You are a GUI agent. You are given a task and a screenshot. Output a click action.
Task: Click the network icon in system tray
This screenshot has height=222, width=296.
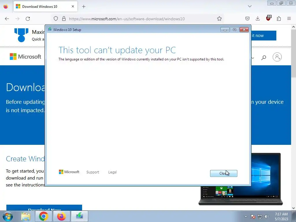[x=260, y=217]
